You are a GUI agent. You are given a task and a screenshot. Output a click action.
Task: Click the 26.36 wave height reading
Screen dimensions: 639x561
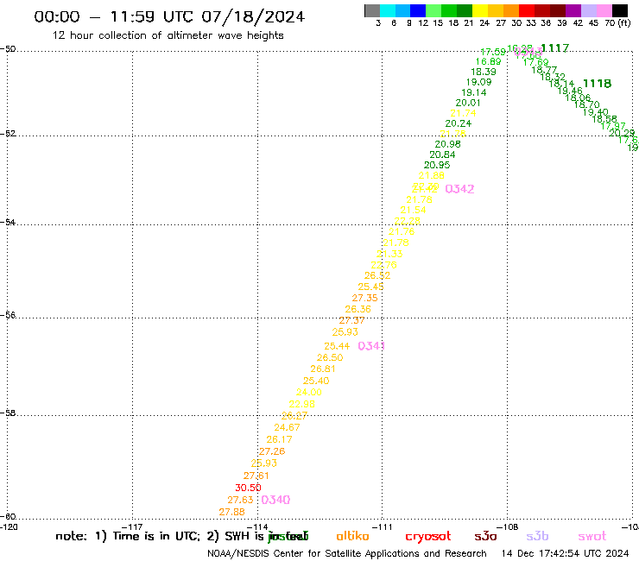(x=358, y=309)
